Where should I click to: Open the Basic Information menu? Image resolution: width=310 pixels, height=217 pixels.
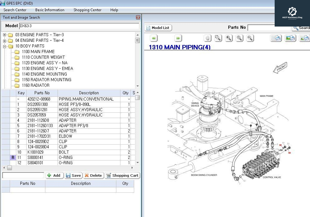pos(50,10)
